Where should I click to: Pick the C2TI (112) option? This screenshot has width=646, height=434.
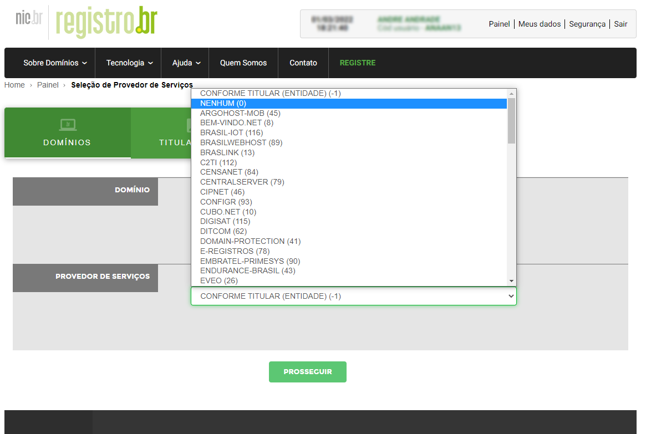click(x=349, y=162)
